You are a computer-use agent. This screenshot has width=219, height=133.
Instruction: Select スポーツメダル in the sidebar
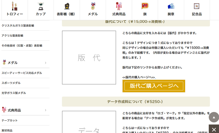coord(11,83)
